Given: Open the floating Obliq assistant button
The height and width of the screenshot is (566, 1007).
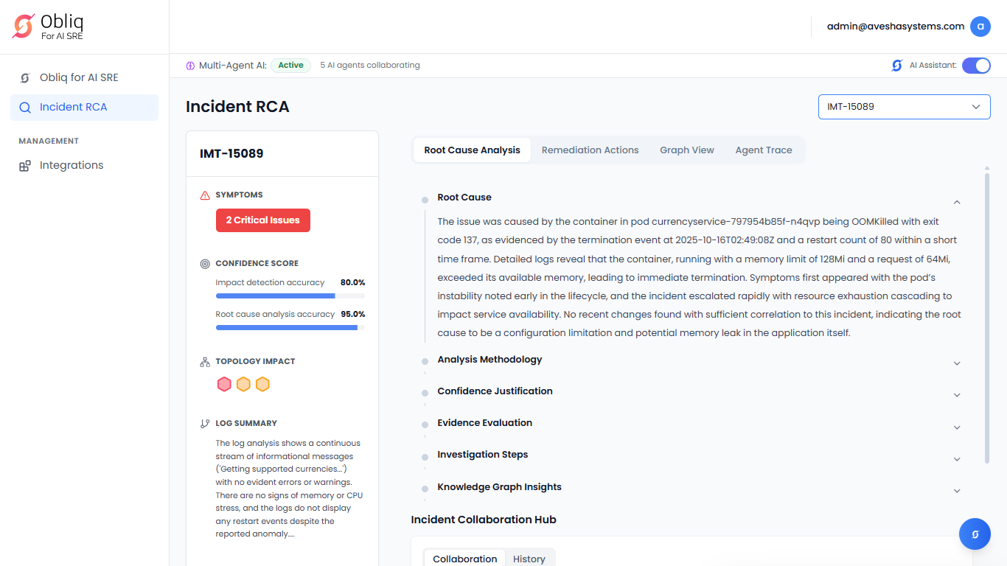Looking at the screenshot, I should (x=975, y=534).
